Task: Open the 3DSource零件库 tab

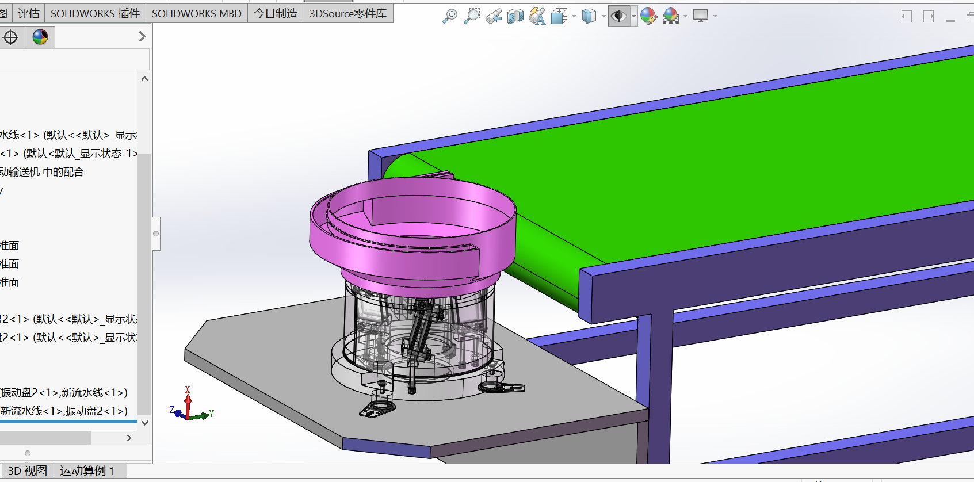Action: tap(348, 13)
